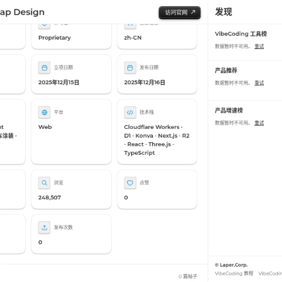Click the 0 篇帖子 posts count
The width and height of the screenshot is (282, 282).
188,276
